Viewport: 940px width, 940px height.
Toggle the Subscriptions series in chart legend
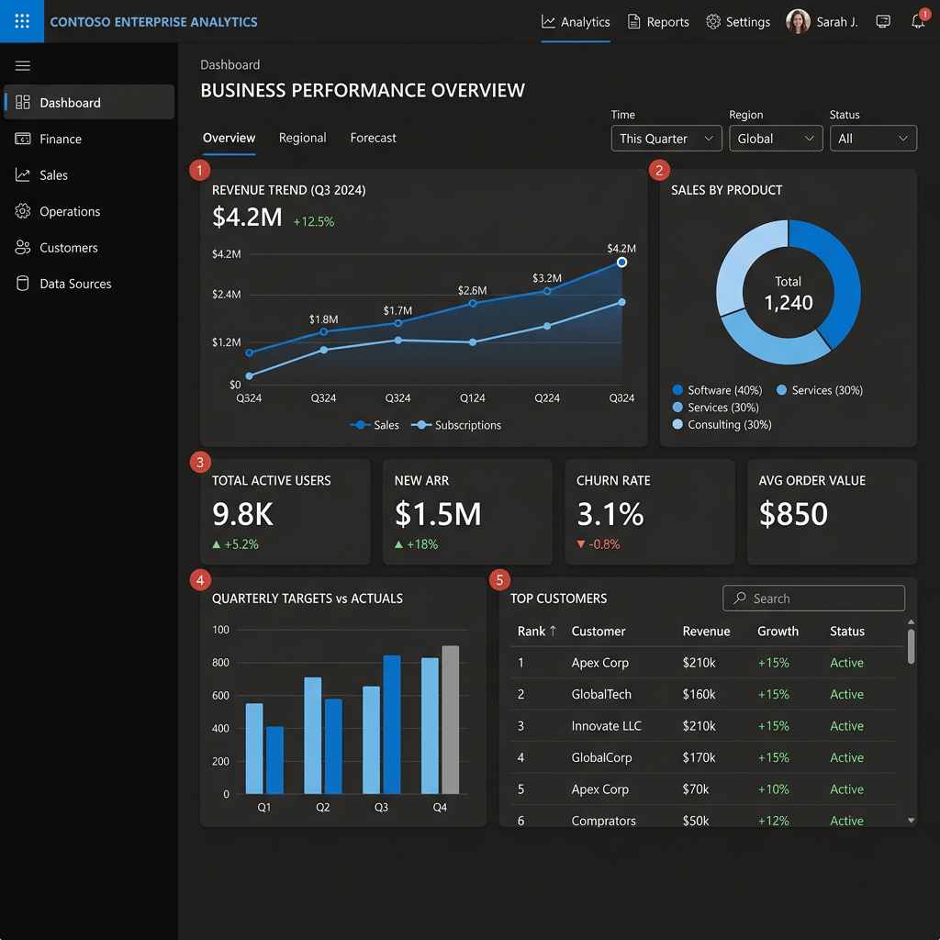pos(456,425)
